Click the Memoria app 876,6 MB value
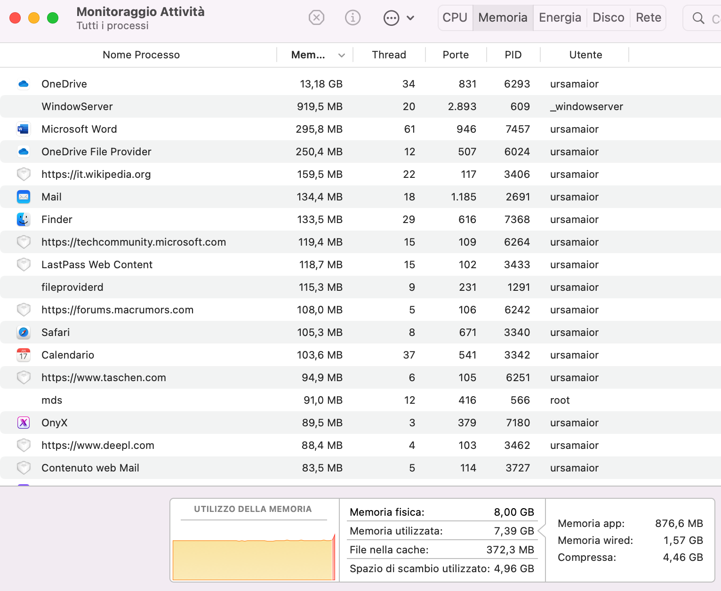This screenshot has width=721, height=591. [x=679, y=523]
